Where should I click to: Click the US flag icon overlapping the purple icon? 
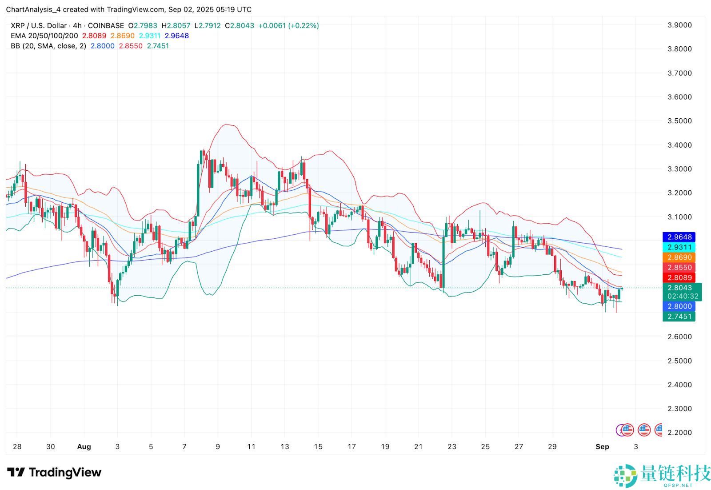pos(627,430)
